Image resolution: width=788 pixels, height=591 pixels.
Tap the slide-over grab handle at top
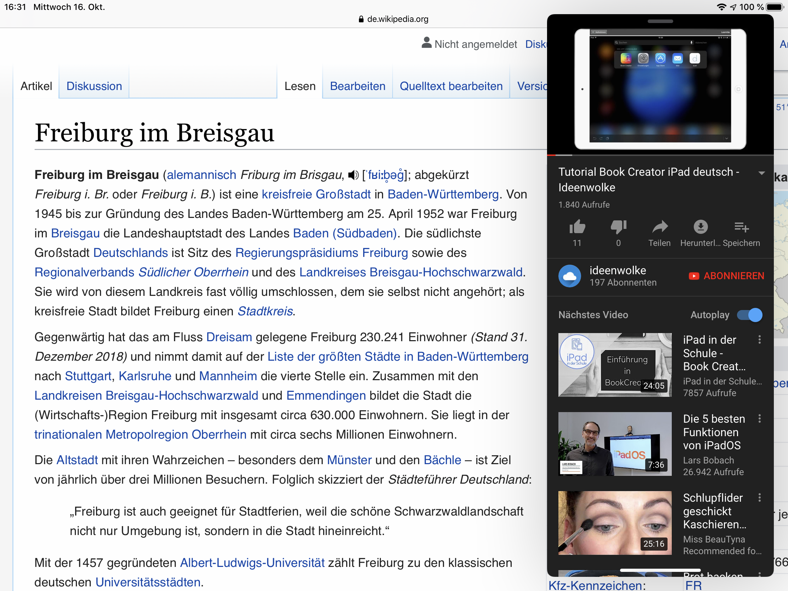[x=660, y=21]
